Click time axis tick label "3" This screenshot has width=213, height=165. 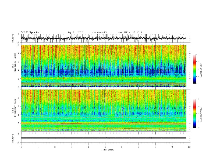72,147
